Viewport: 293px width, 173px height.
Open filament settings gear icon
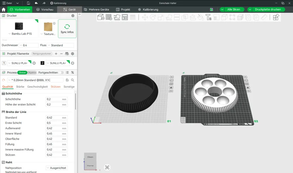click(72, 54)
